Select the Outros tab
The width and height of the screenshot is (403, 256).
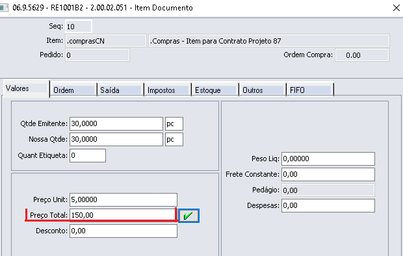coord(263,90)
